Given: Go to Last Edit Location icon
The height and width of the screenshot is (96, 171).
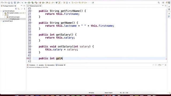Looking at the screenshot, I should [80, 3].
